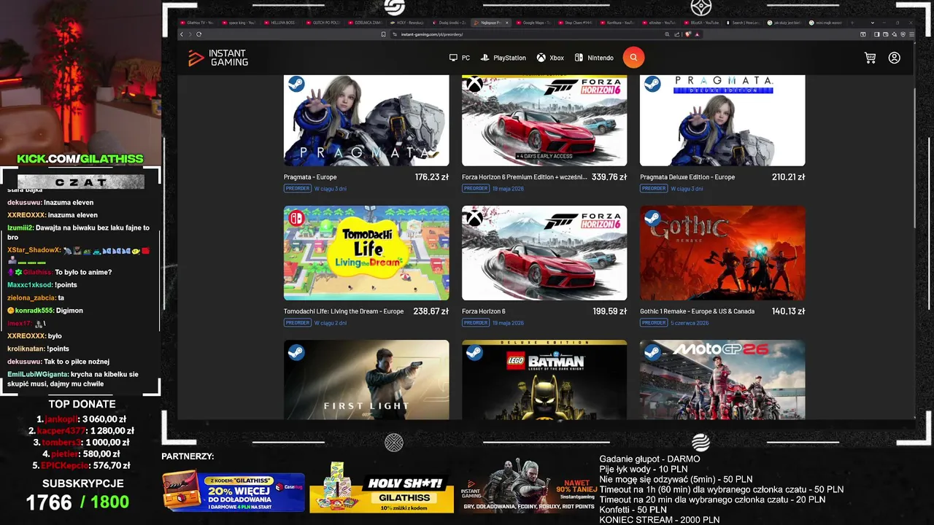Click the Steam badge on the MotoGP 26 card

(652, 352)
